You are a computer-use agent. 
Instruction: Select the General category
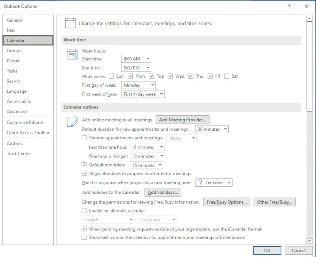click(x=28, y=20)
